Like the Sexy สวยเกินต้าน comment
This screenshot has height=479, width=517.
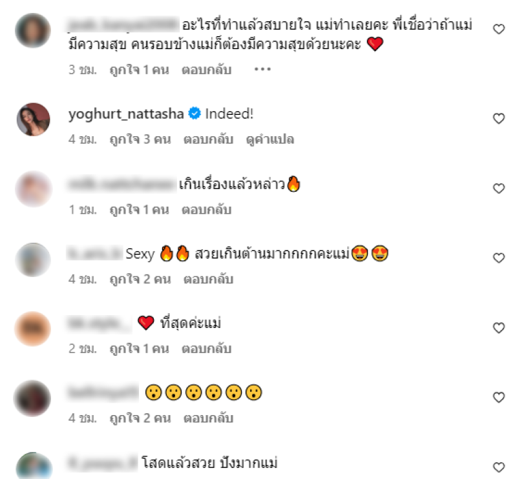pos(499,258)
